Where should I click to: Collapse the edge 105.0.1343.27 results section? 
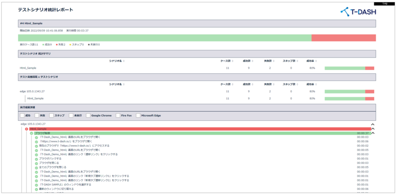point(373,124)
